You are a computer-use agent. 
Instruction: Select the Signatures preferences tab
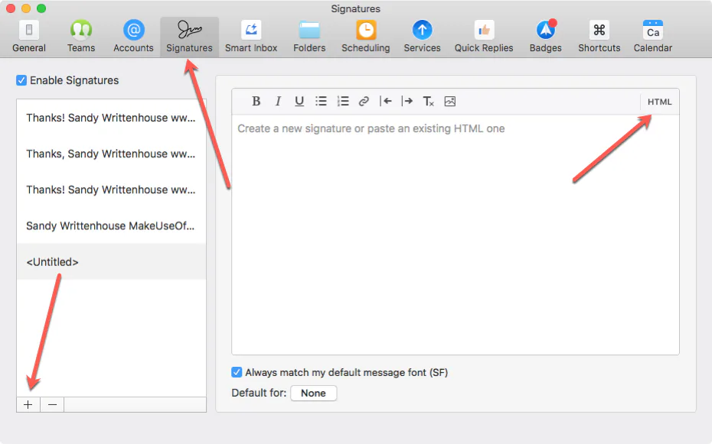point(189,37)
